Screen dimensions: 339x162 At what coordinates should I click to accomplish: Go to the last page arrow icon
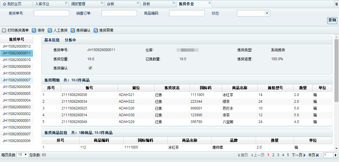[317, 155]
